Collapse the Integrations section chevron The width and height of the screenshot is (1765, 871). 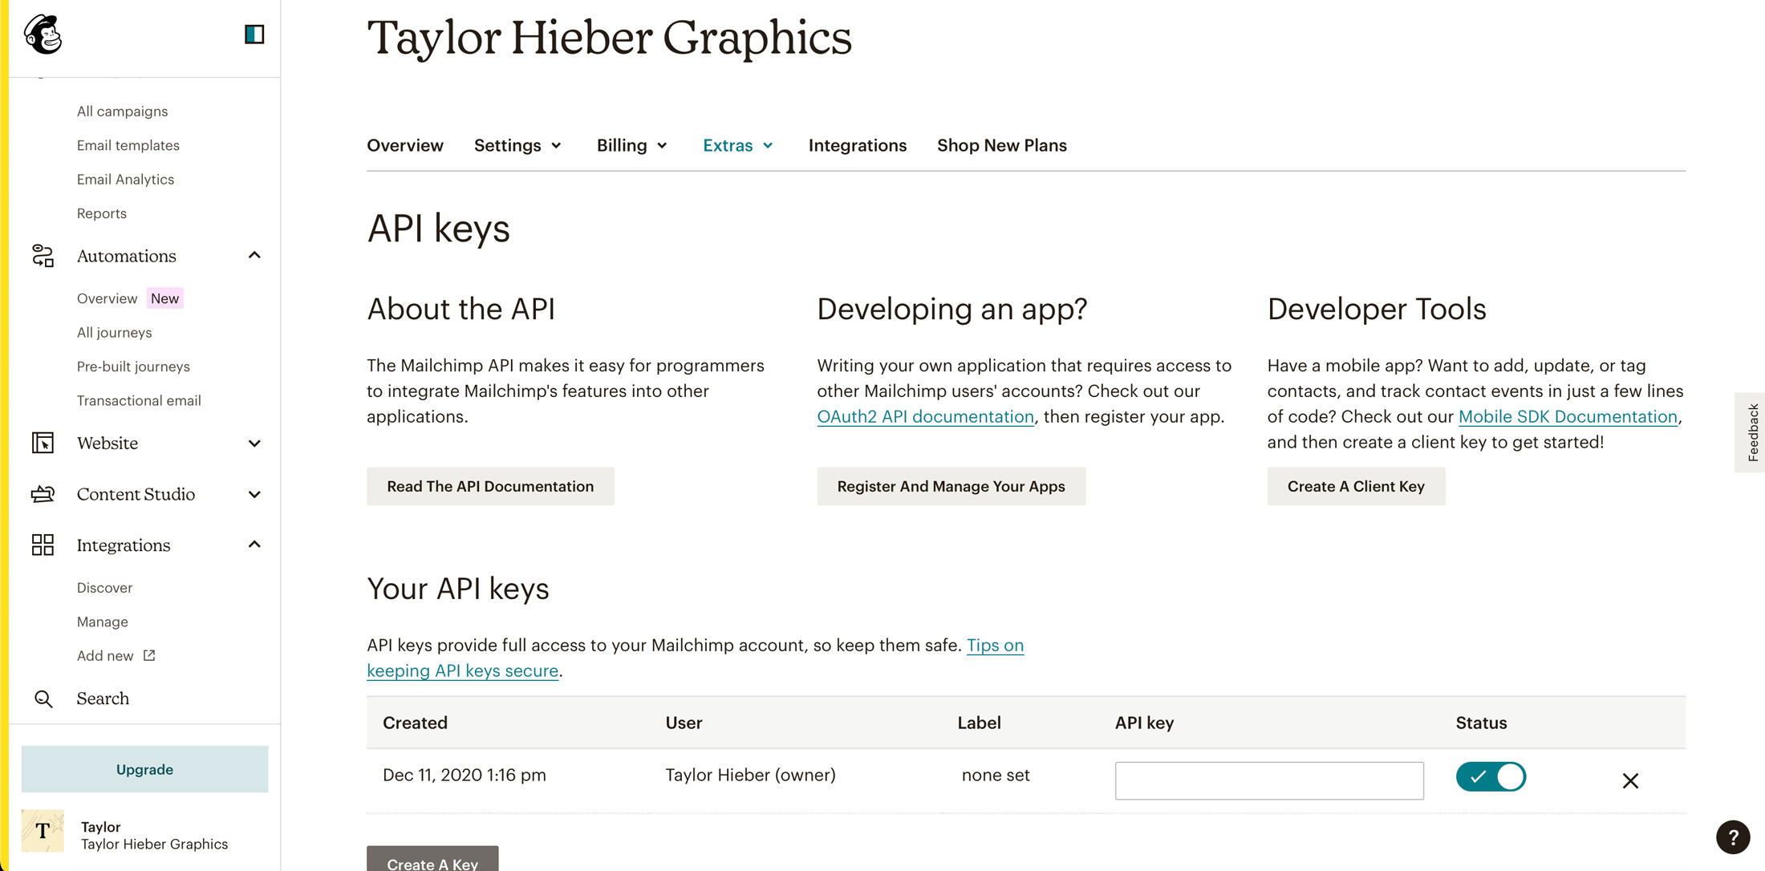pyautogui.click(x=254, y=545)
